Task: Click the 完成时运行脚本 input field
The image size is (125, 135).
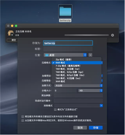Action: [78, 100]
